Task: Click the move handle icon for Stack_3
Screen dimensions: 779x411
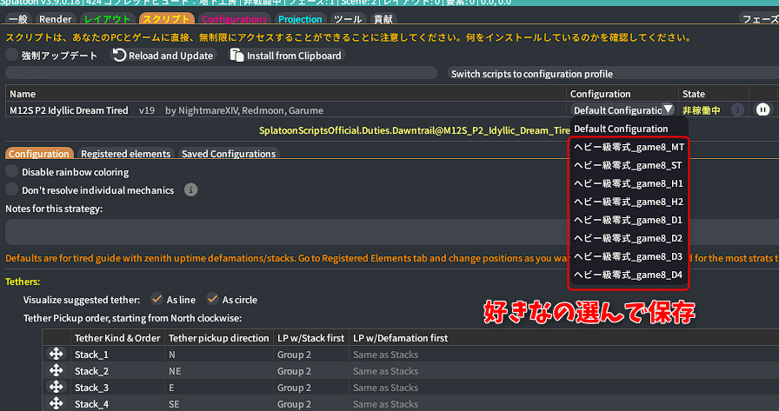Action: point(57,388)
